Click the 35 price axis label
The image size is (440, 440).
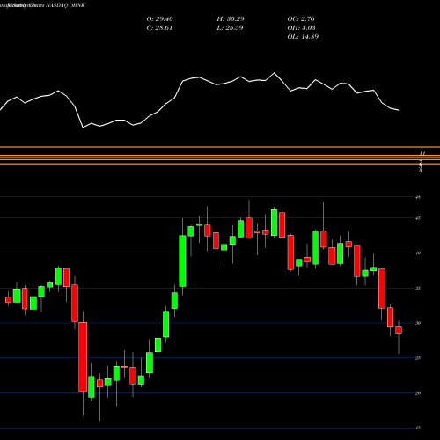[418, 289]
